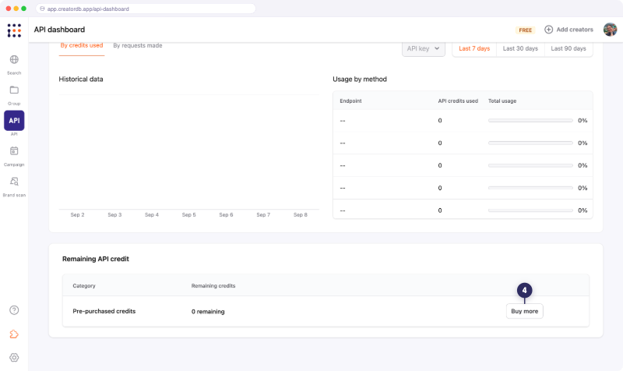The image size is (623, 371).
Task: Click the Usage by method heading
Action: click(360, 79)
